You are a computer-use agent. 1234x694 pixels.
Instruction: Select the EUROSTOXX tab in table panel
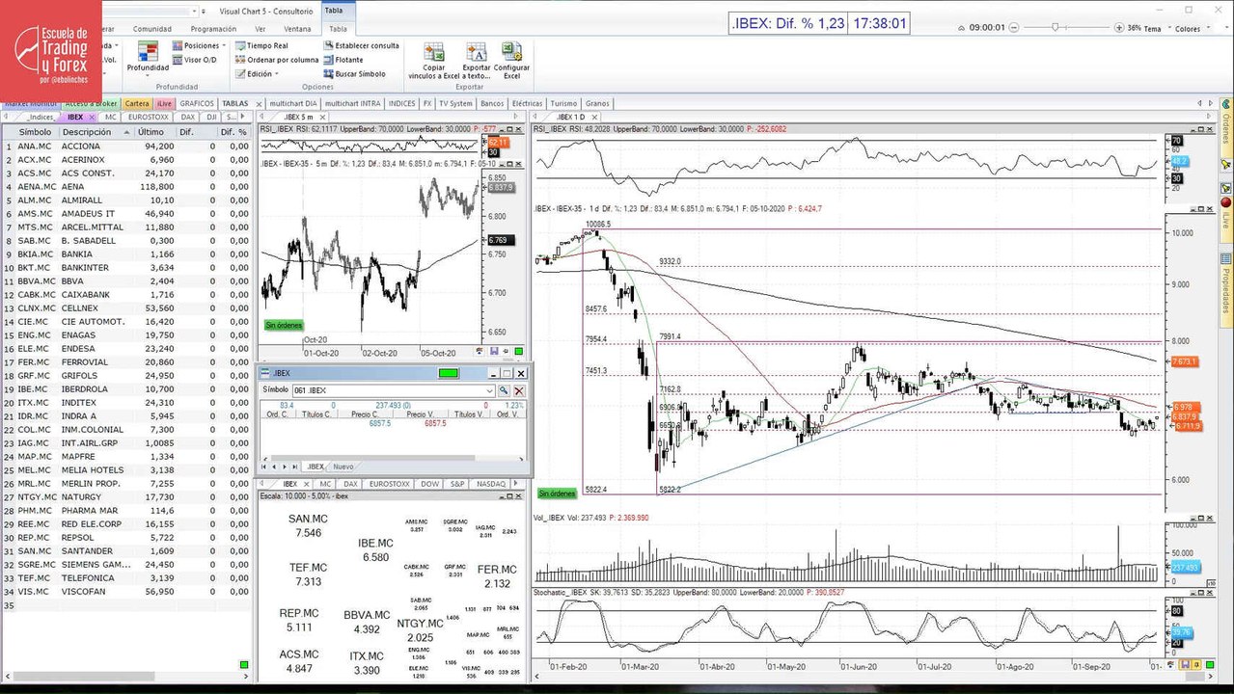point(147,117)
